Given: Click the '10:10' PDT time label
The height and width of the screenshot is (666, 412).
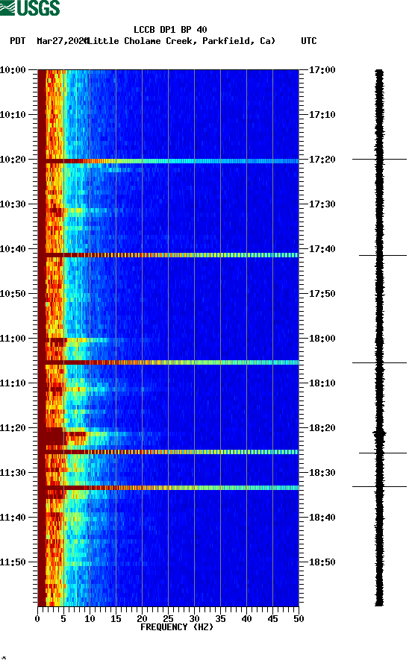Looking at the screenshot, I should pyautogui.click(x=13, y=115).
